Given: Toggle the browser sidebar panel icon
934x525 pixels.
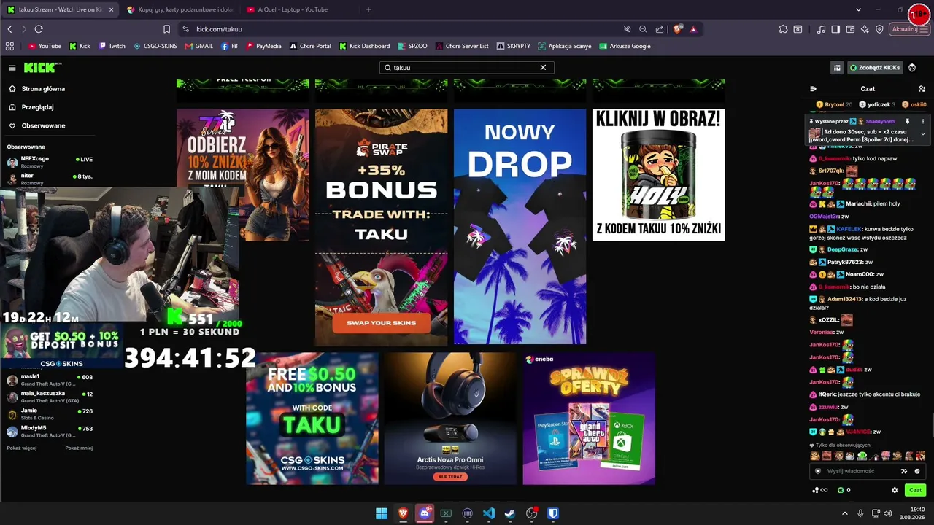Looking at the screenshot, I should click(835, 29).
